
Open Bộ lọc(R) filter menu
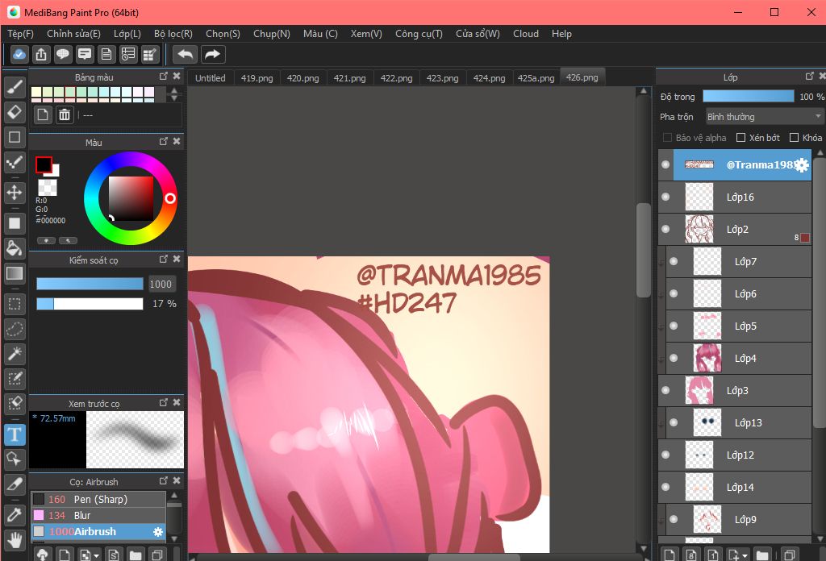click(173, 34)
